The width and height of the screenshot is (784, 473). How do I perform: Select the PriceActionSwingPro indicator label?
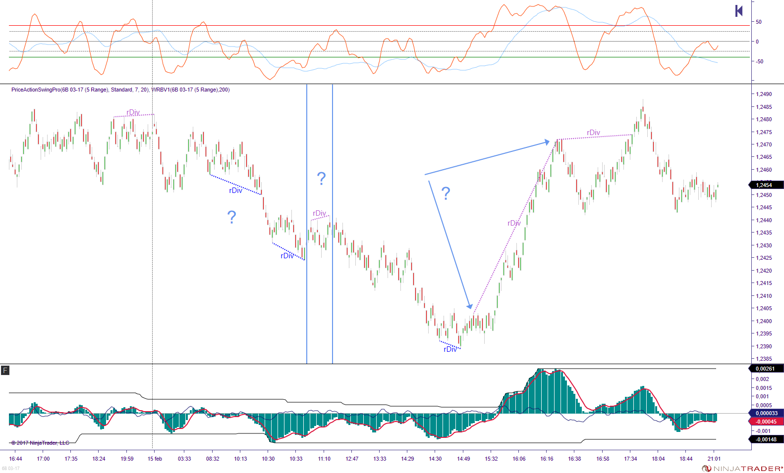click(x=80, y=90)
